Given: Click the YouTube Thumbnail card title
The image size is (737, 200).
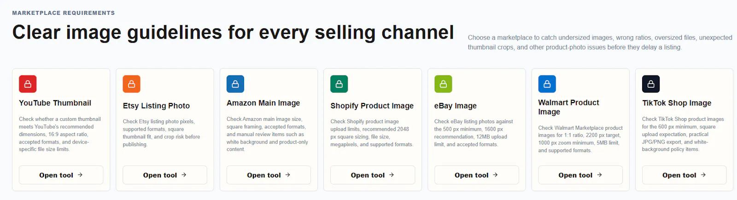Looking at the screenshot, I should tap(55, 103).
